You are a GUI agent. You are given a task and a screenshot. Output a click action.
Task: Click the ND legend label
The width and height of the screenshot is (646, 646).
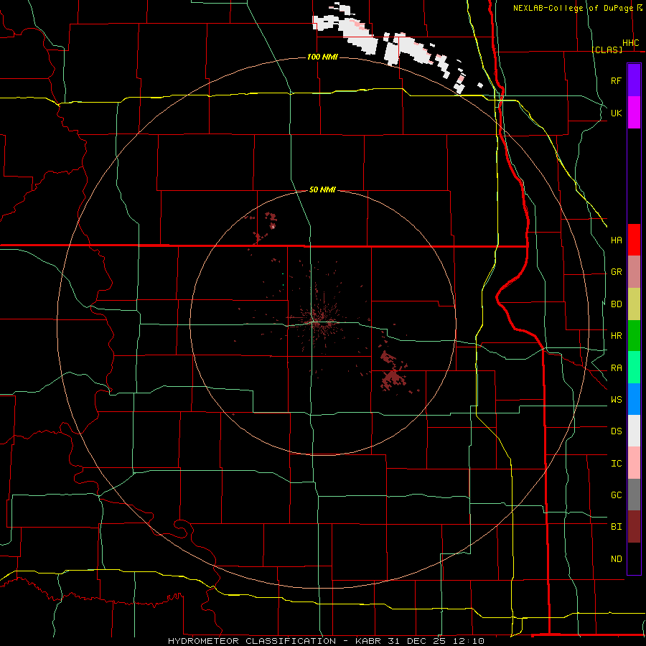click(x=616, y=559)
